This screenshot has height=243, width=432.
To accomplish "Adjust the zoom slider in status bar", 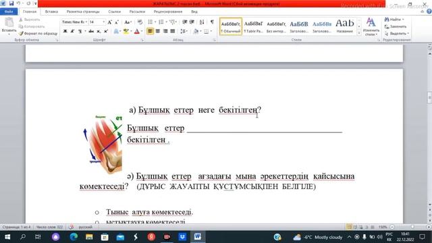I will (412, 227).
